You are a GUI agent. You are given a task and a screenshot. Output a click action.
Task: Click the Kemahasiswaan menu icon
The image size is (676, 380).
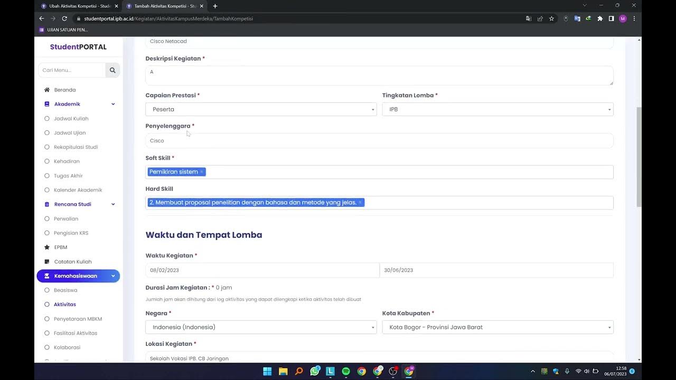tap(47, 276)
